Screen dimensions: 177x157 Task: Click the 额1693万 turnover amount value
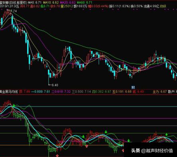point(80,6)
